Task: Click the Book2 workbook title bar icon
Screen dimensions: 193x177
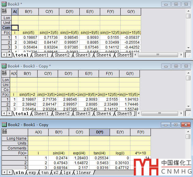Action: (4, 125)
